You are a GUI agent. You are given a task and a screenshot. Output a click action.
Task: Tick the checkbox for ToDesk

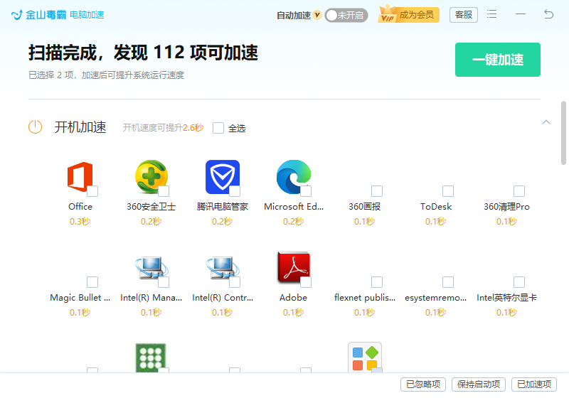(448, 191)
